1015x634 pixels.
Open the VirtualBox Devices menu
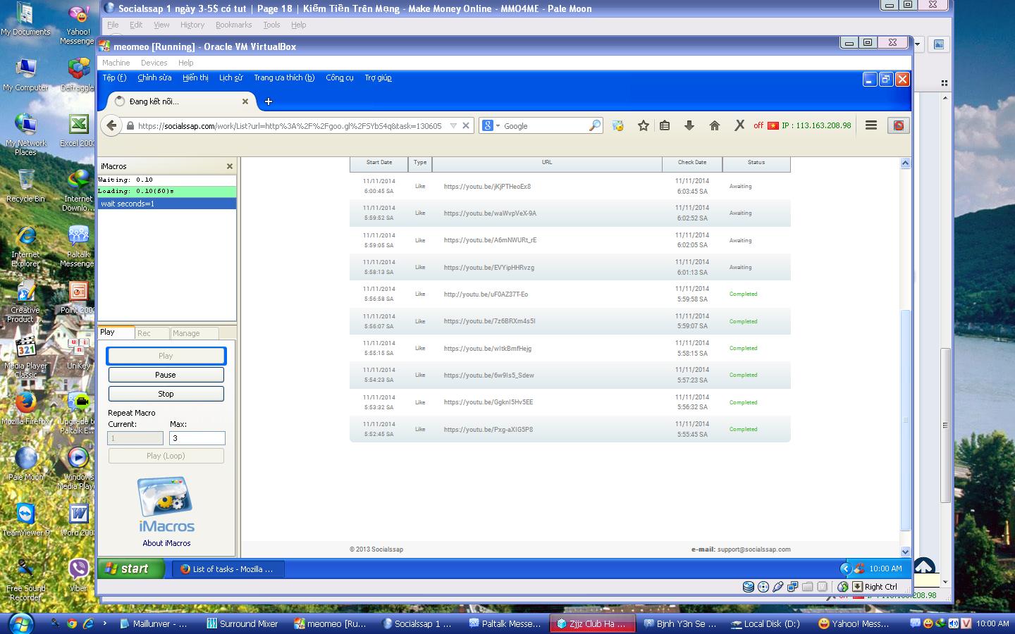pyautogui.click(x=154, y=63)
